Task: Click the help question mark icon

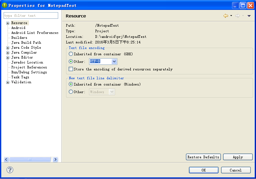Action: coord(10,170)
